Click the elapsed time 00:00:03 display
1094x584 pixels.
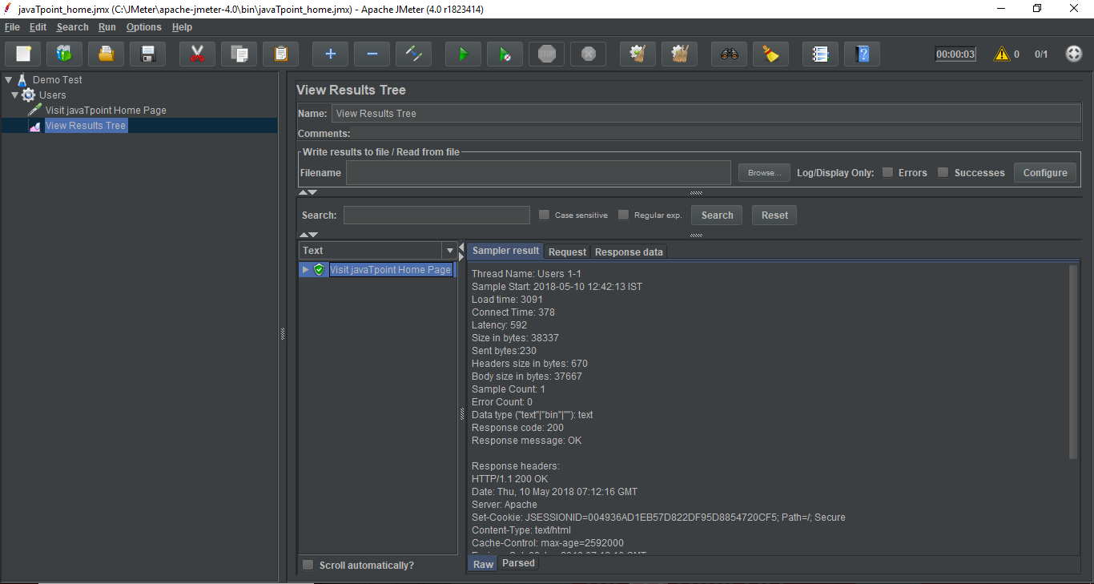[955, 54]
